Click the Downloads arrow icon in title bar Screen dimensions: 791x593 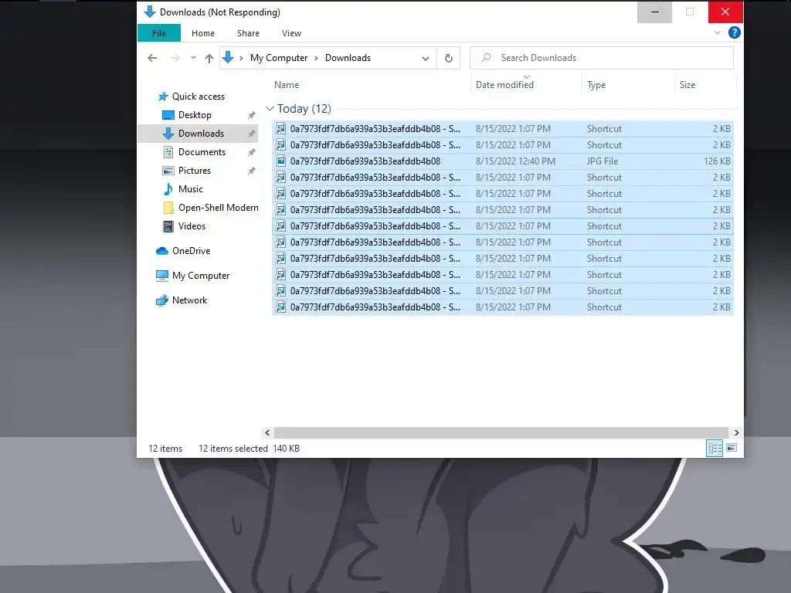(x=150, y=12)
